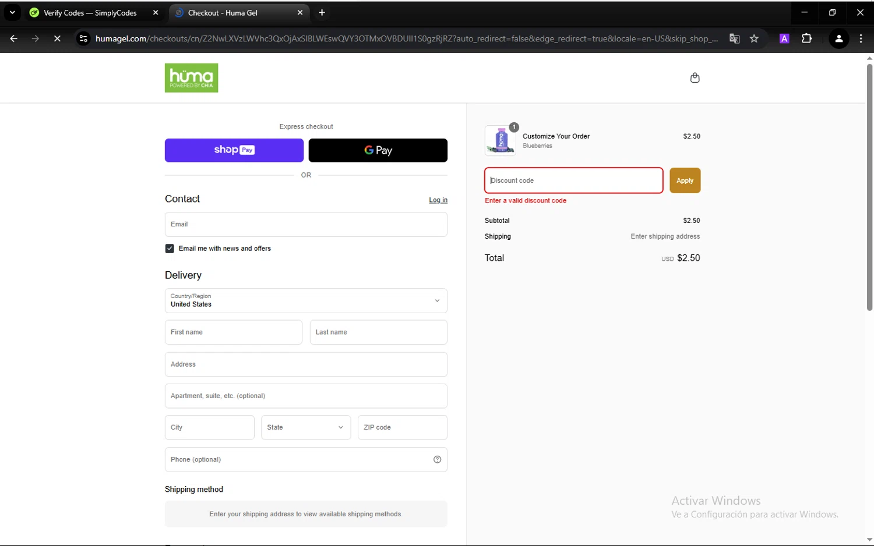Open the Country/Region dropdown
This screenshot has height=546, width=874.
click(x=306, y=301)
